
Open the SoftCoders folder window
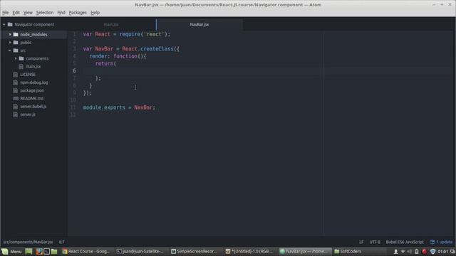pyautogui.click(x=348, y=251)
